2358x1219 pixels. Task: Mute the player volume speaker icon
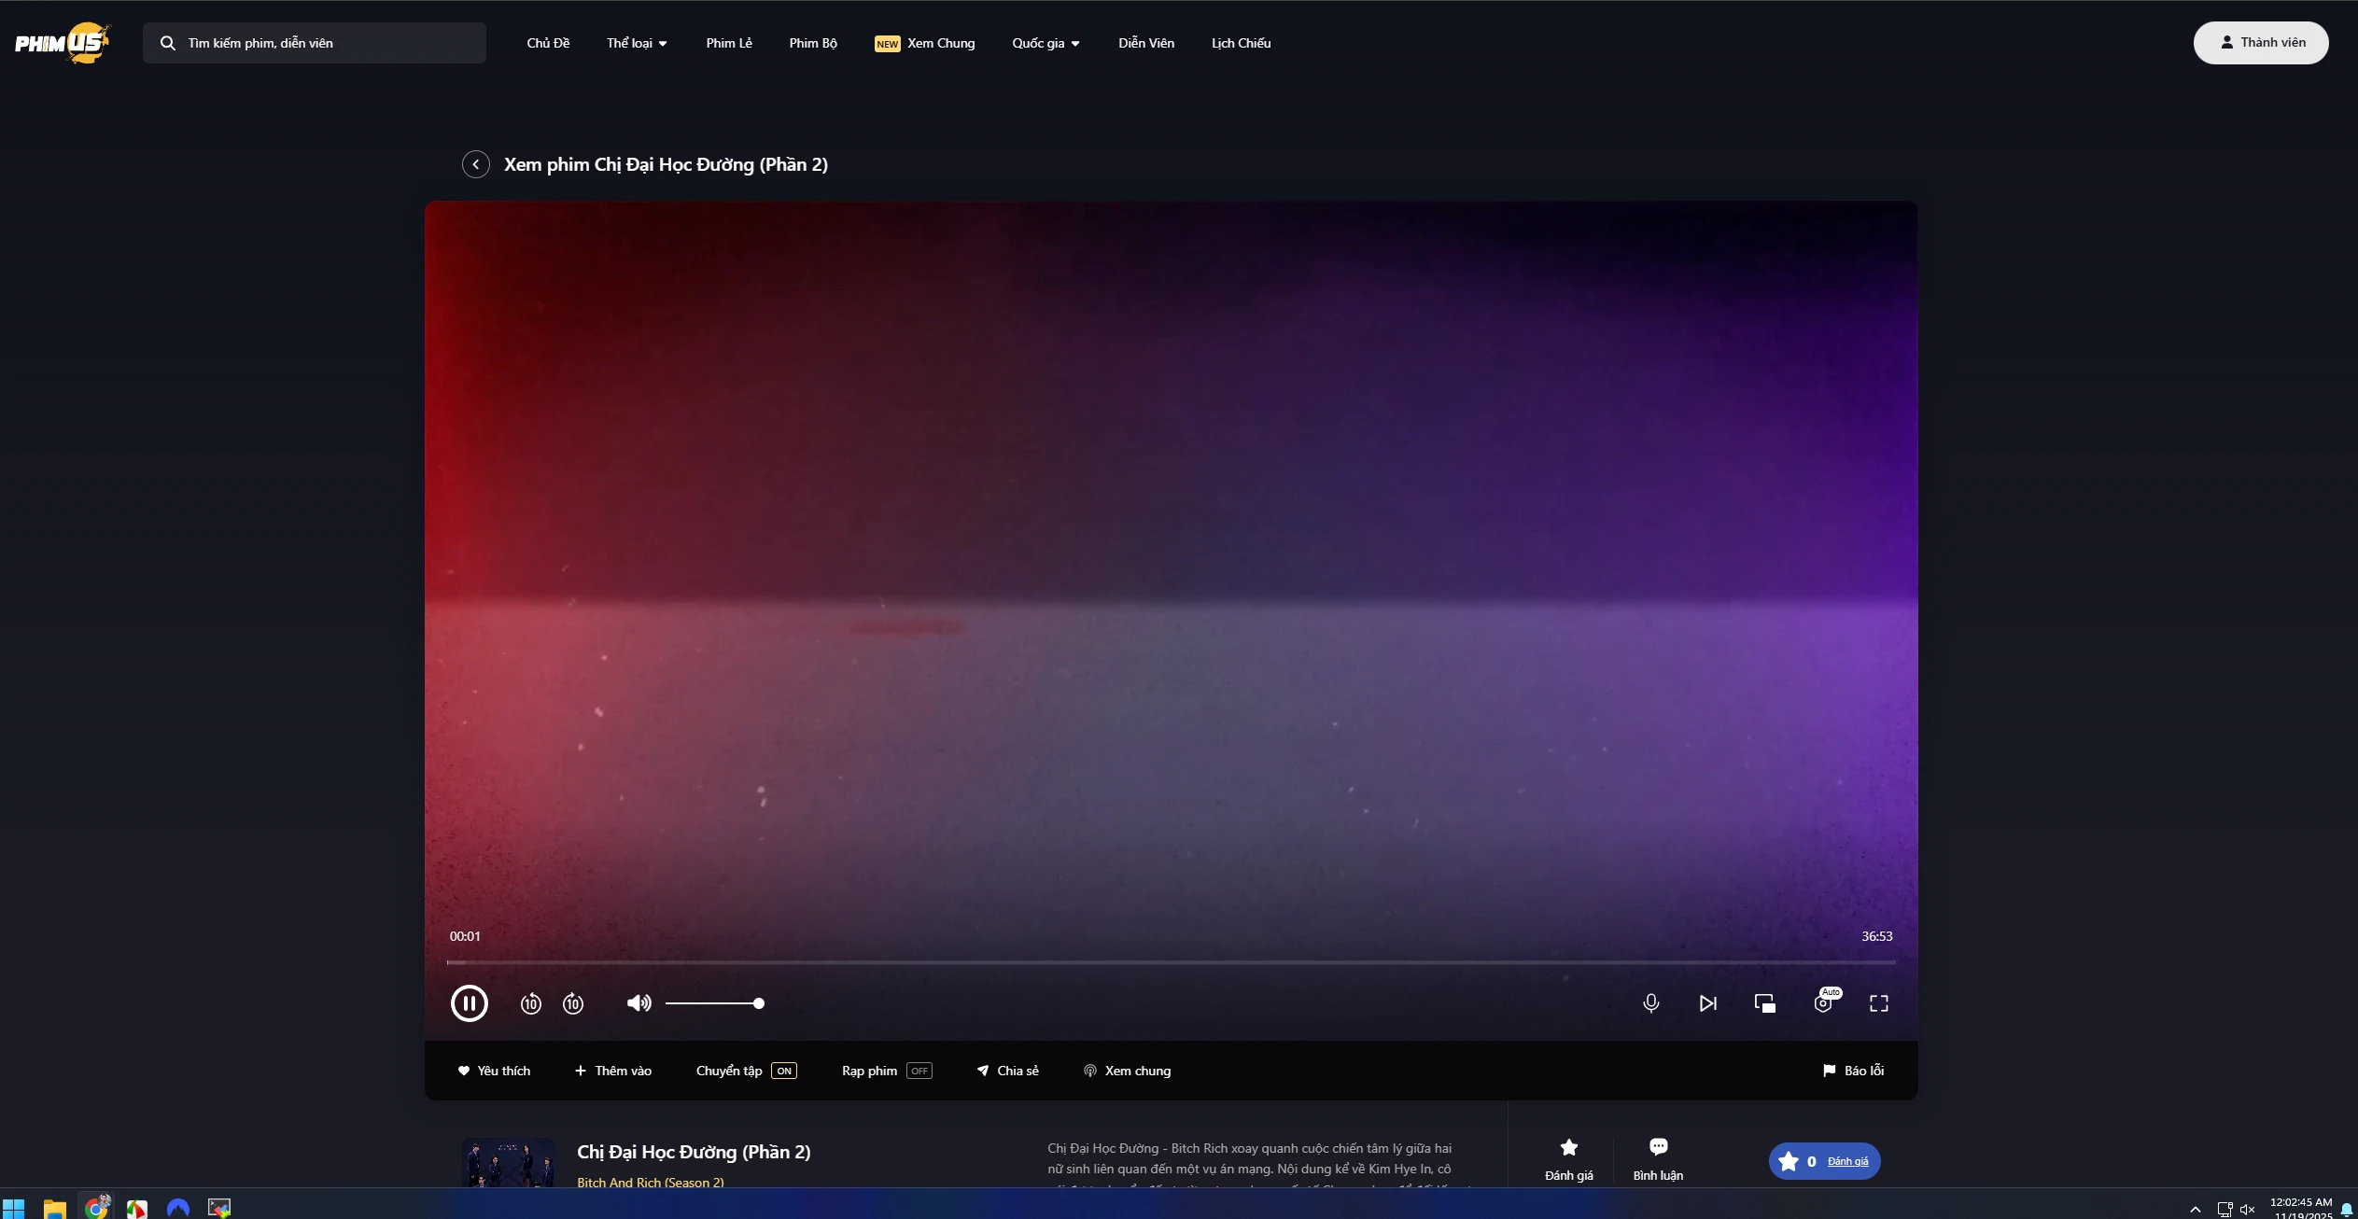pyautogui.click(x=639, y=1003)
